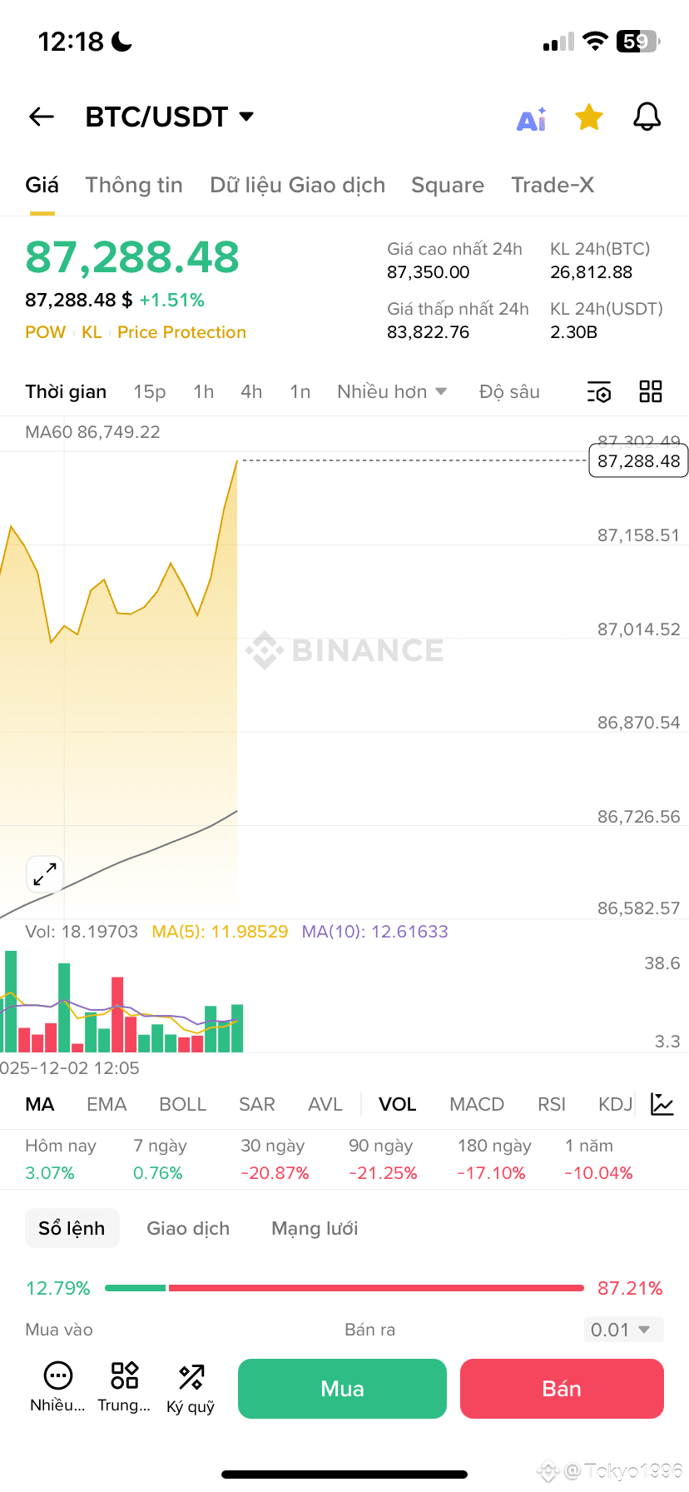Switch to Dữ liệu Giao dịch tab
Image resolution: width=689 pixels, height=1492 pixels.
point(298,185)
